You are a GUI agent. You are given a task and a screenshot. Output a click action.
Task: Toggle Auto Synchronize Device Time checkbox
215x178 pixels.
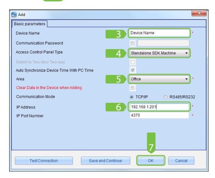coord(133,70)
